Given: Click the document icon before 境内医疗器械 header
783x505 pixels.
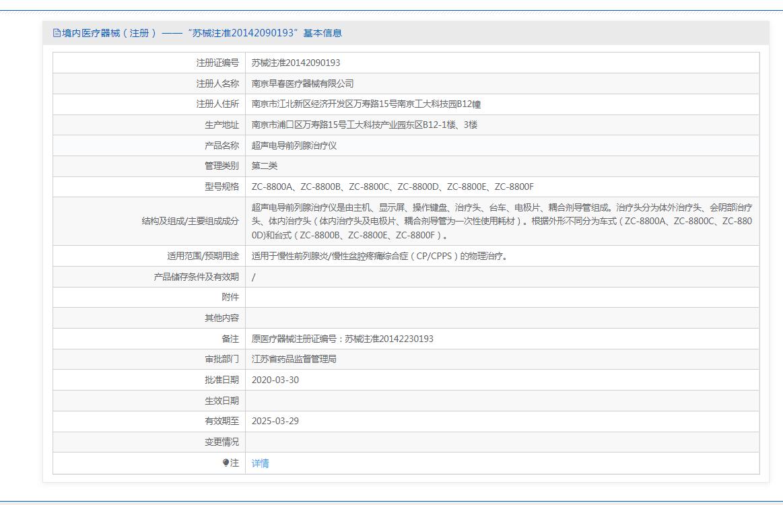Looking at the screenshot, I should pyautogui.click(x=57, y=33).
